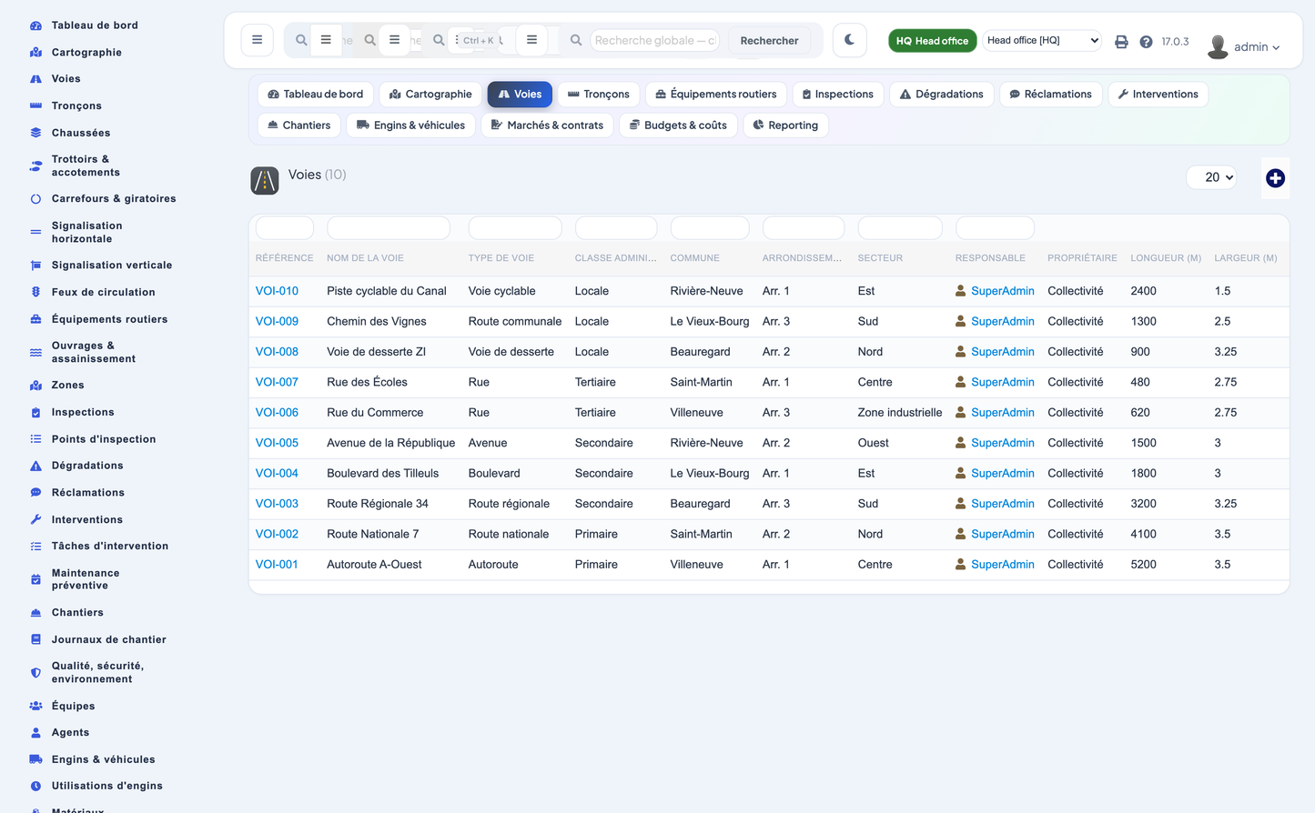This screenshot has height=813, width=1315.
Task: Click the Zone industrielle sector cell
Action: coord(900,413)
